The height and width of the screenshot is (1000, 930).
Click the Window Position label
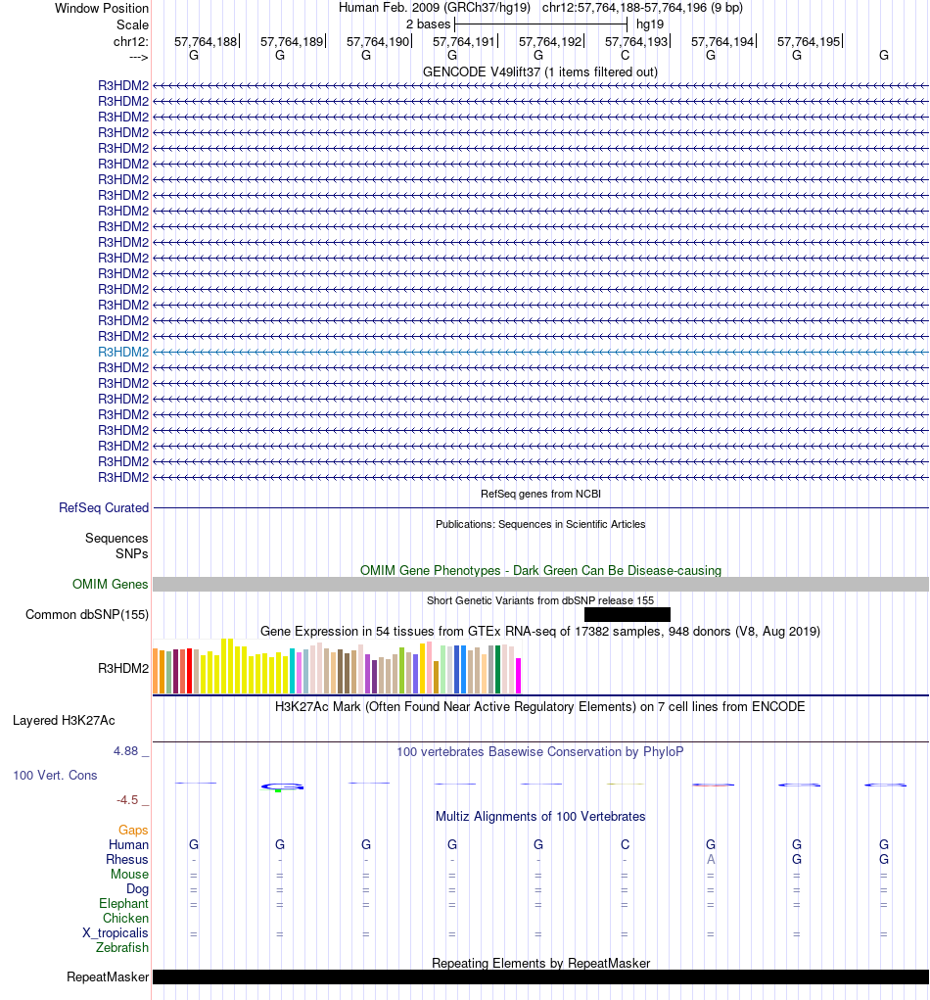[x=102, y=8]
